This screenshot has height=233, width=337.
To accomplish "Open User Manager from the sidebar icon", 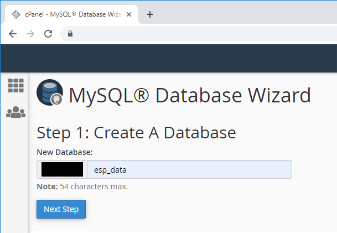I will pos(15,112).
